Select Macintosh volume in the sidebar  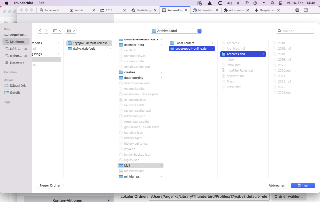[x=16, y=42]
